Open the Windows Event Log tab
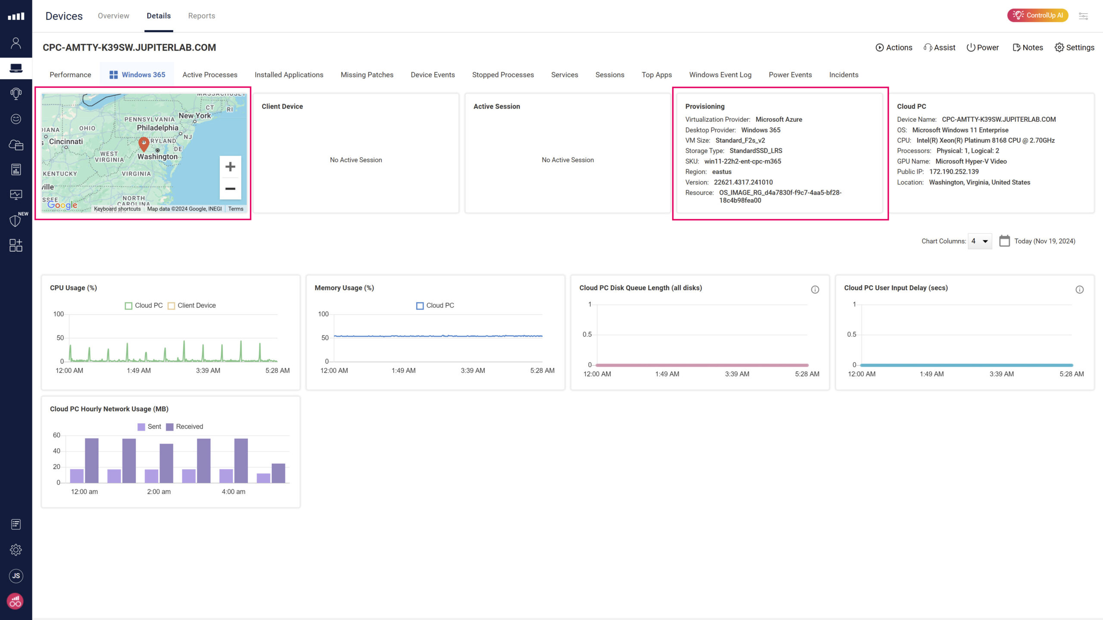 coord(720,74)
